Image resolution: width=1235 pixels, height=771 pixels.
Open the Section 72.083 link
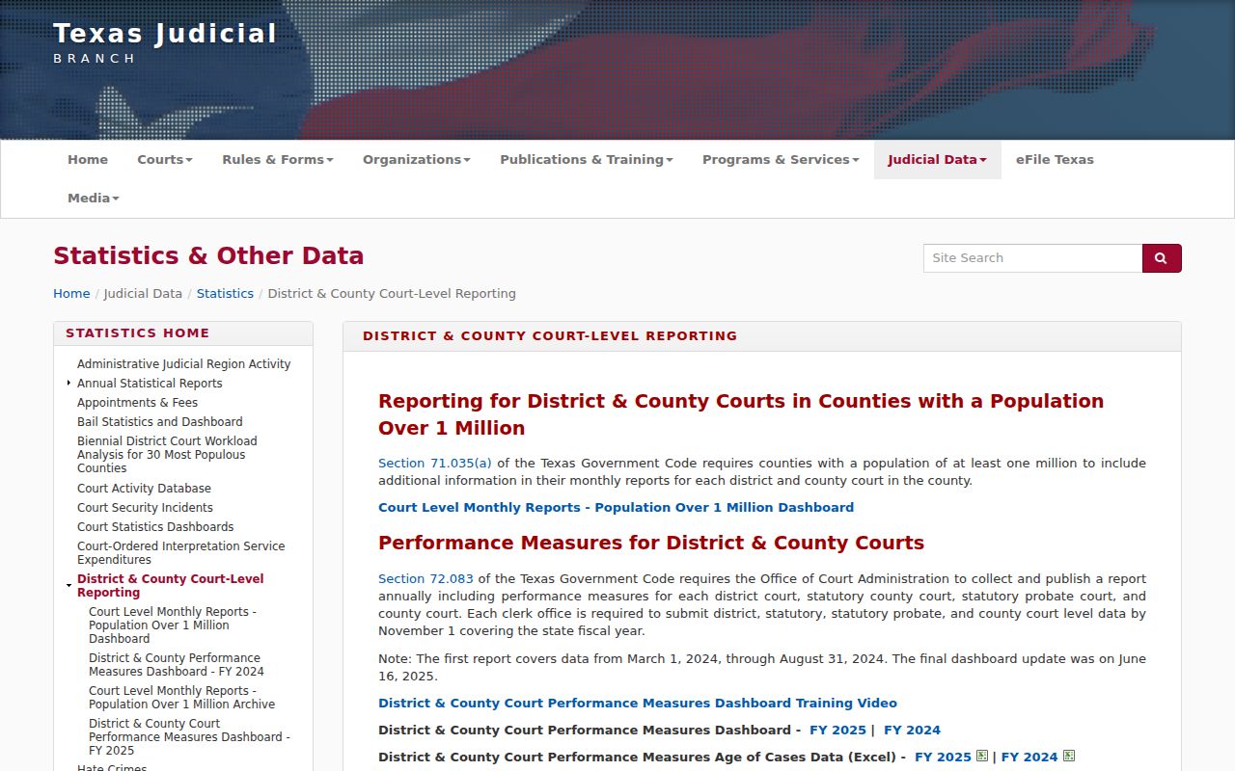[425, 579]
